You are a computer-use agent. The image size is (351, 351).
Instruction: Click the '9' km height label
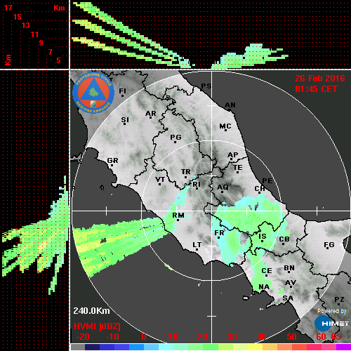point(41,43)
